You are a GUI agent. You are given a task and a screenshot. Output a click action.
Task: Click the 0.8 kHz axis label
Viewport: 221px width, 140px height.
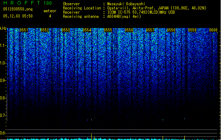3,98
